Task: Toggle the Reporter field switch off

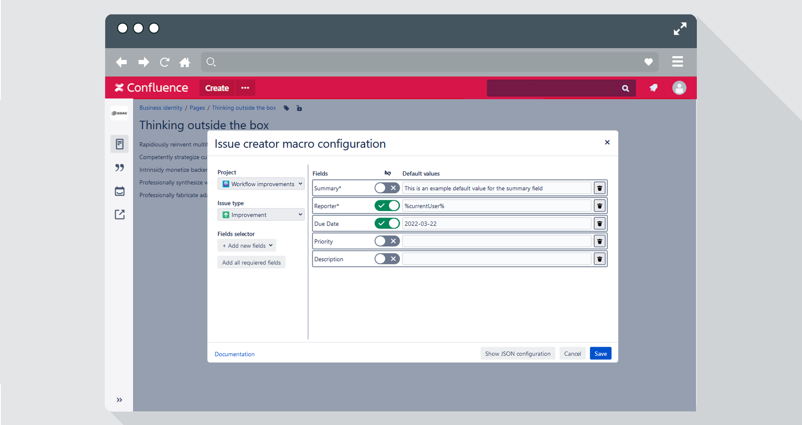Action: tap(387, 206)
